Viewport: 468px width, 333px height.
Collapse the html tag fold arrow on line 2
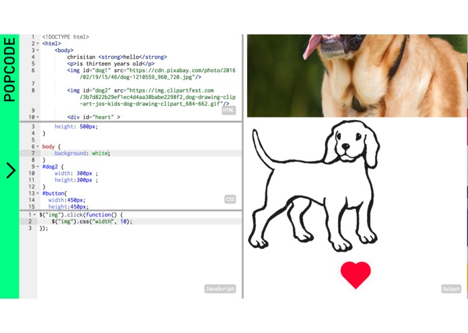38,44
